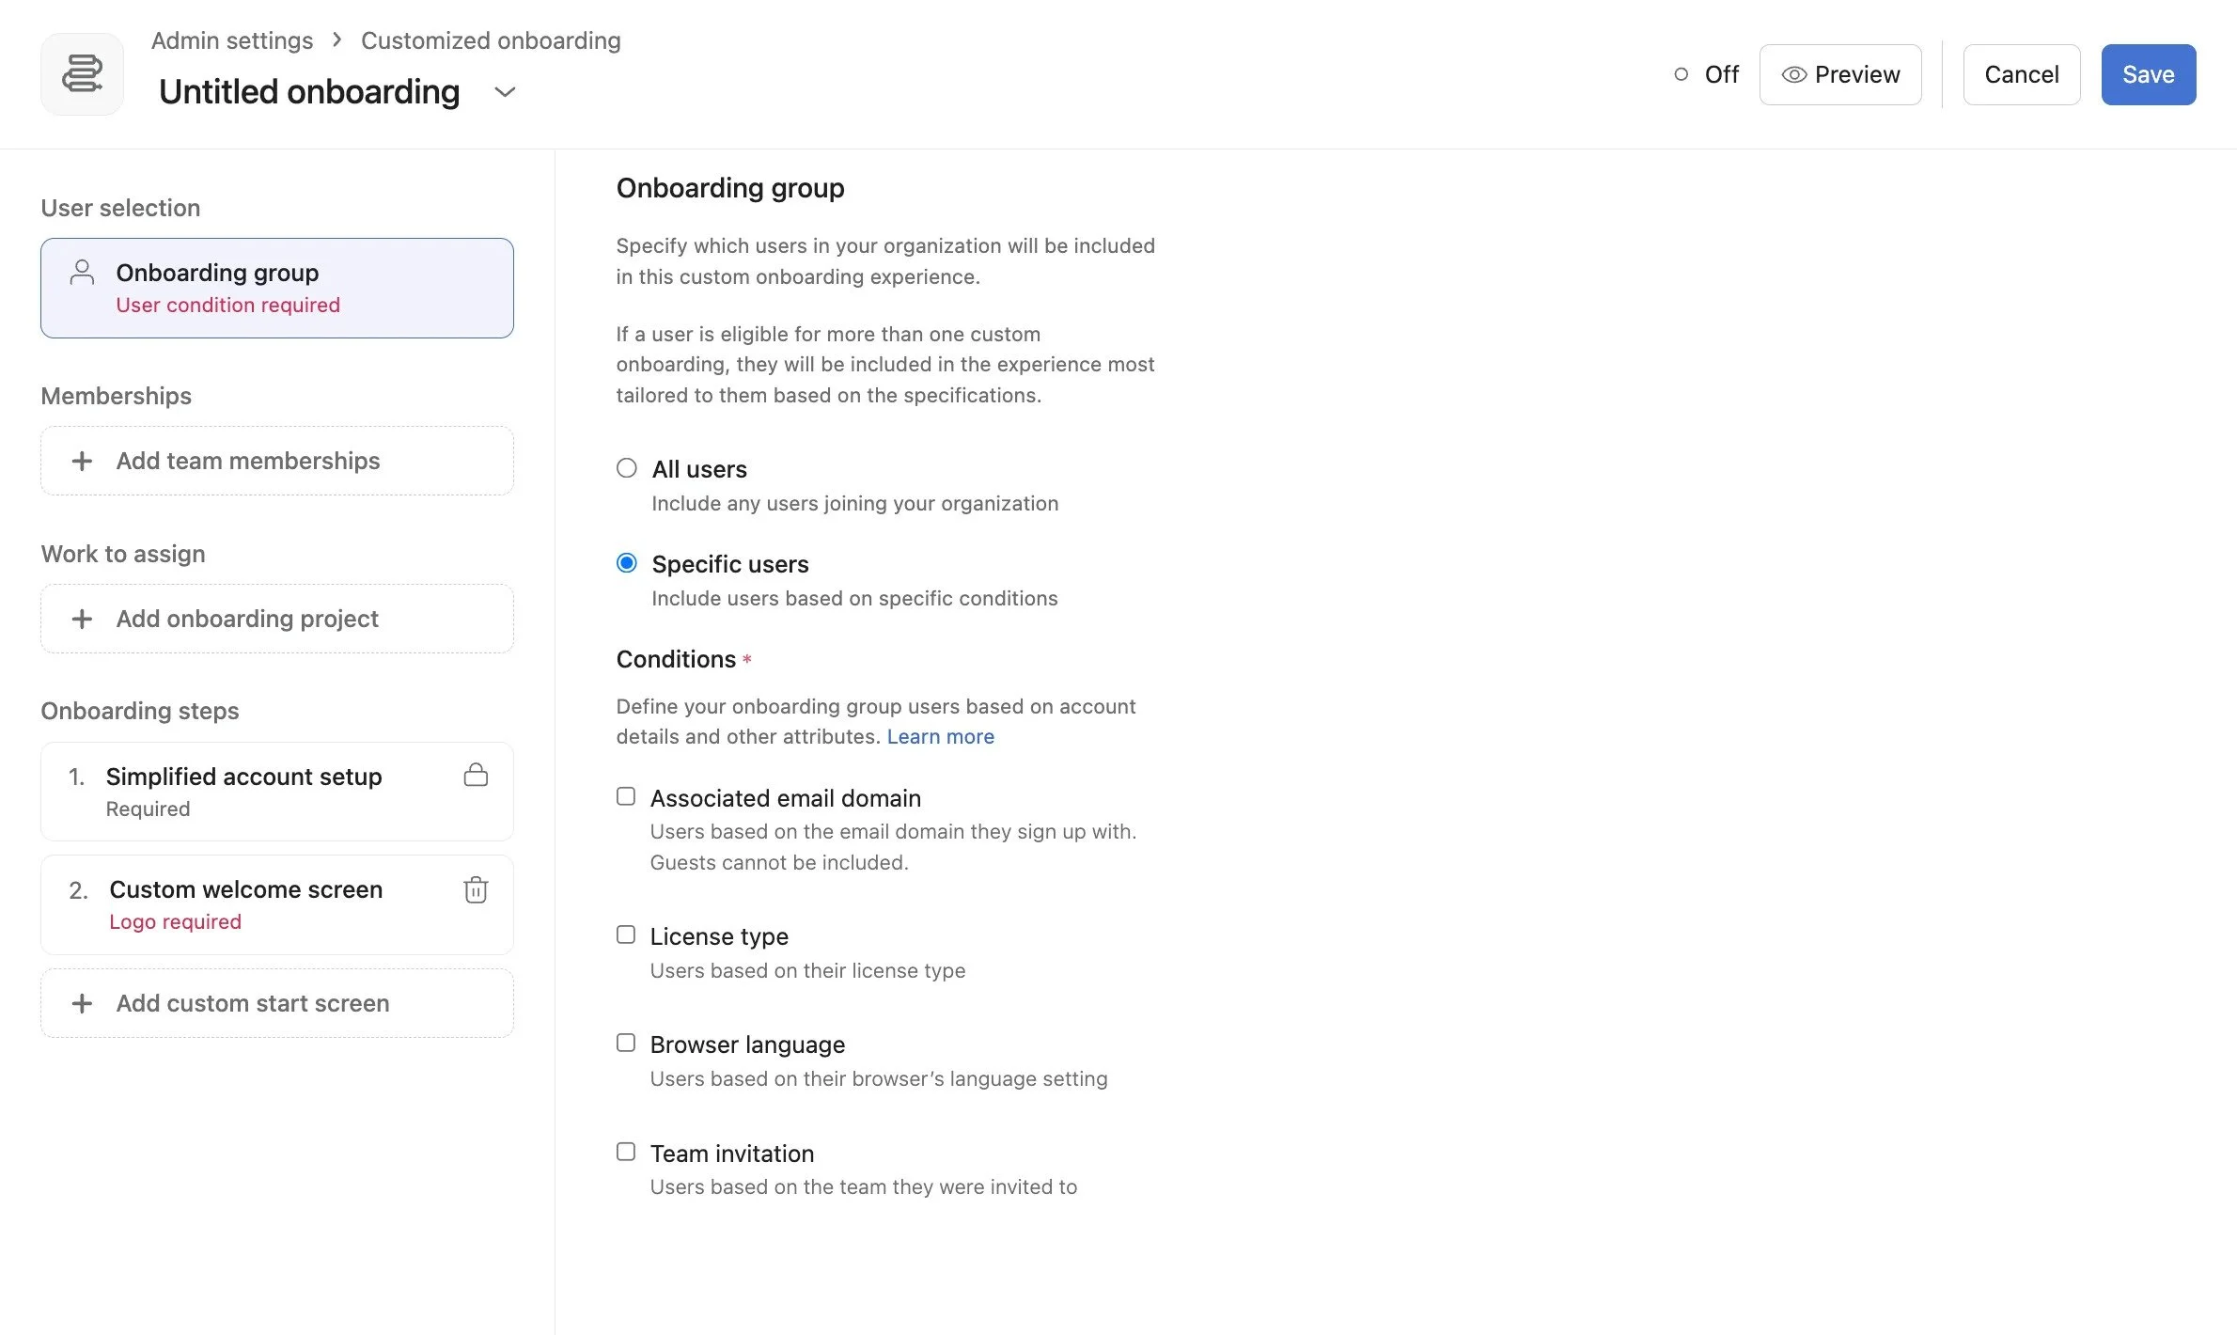Enable the Associated email domain condition
Viewport: 2237px width, 1335px height.
click(627, 795)
